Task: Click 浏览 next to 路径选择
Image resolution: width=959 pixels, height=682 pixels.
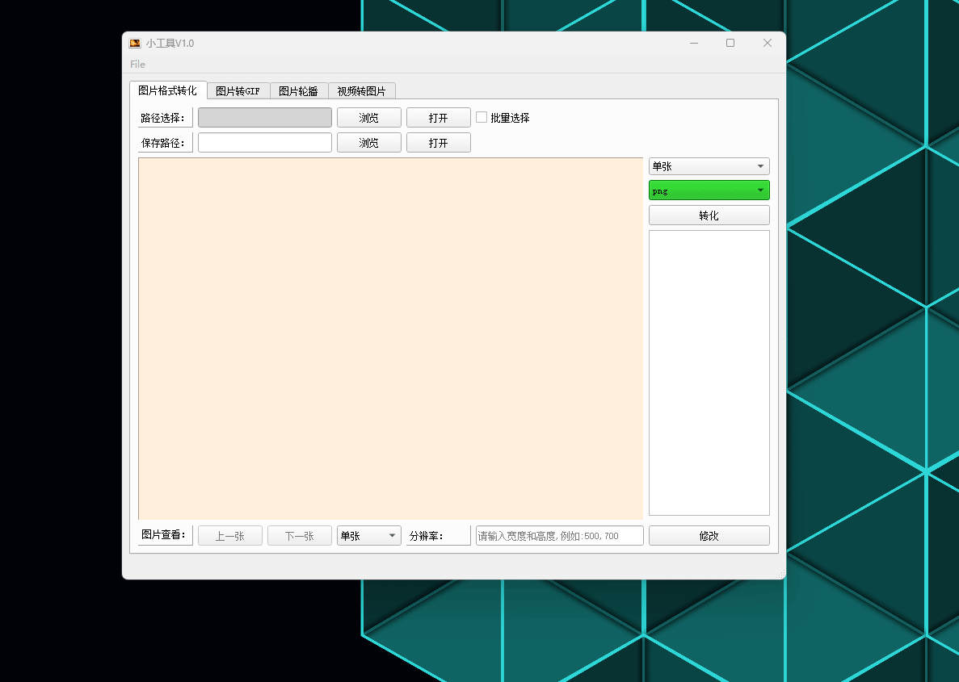Action: coord(368,117)
